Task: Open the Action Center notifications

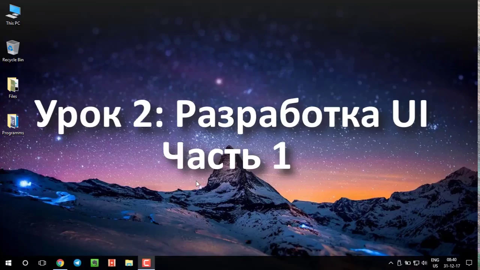Action: click(x=469, y=263)
